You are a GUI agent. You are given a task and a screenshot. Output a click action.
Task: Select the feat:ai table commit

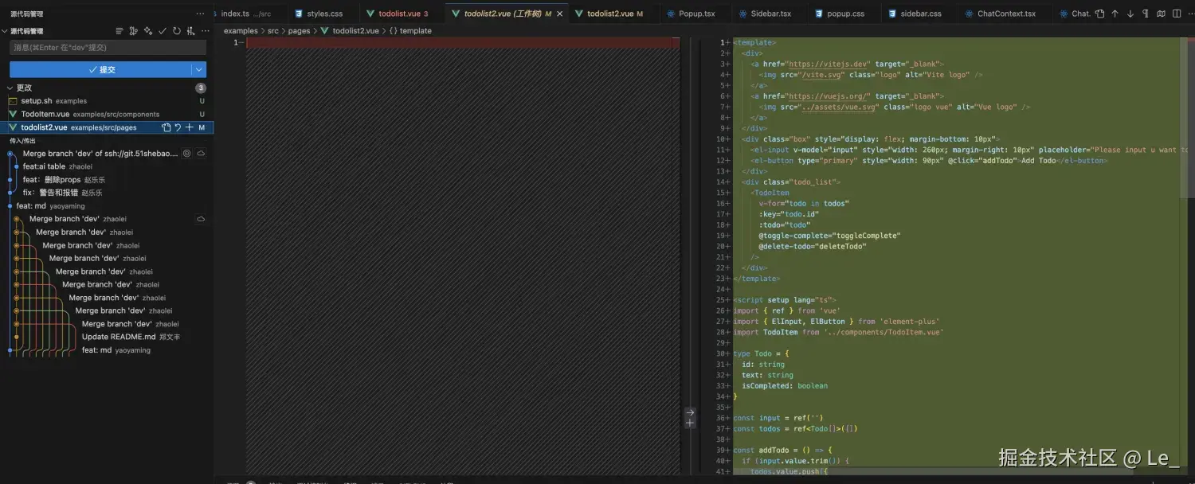tap(107, 166)
